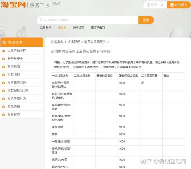Expand 购买指南 plus icon

point(3,67)
